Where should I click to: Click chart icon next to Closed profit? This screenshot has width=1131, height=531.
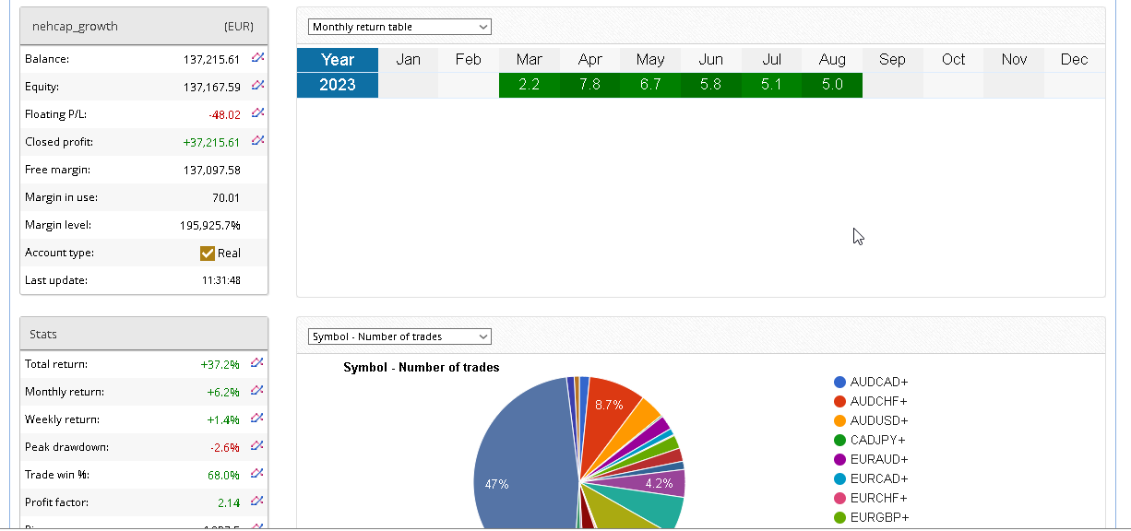(x=258, y=141)
